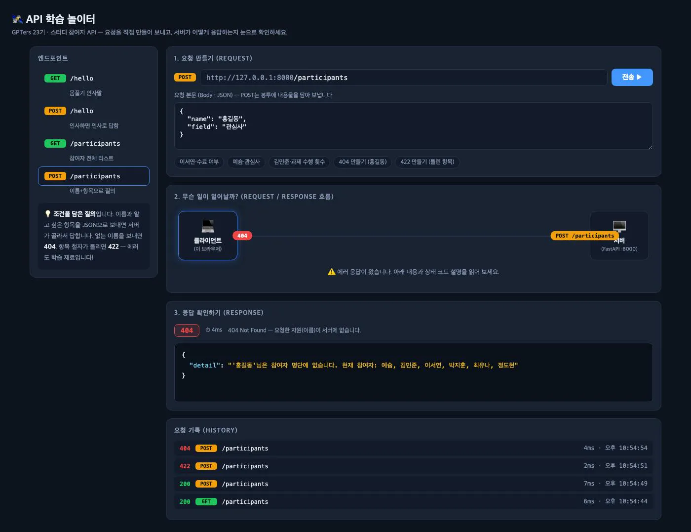This screenshot has width=691, height=532.
Task: Click the POST /participants badge in the flow diagram
Action: (585, 236)
